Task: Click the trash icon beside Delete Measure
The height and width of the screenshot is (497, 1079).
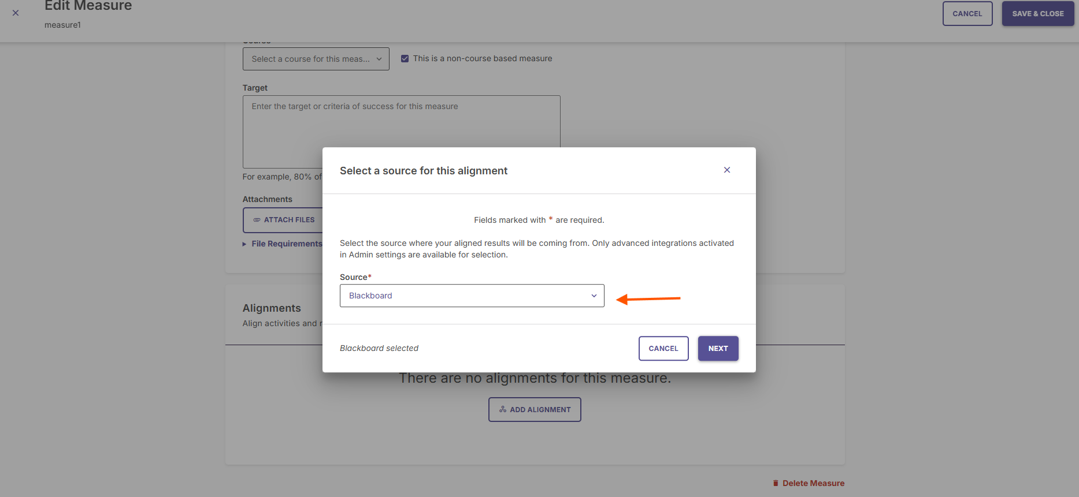Action: [x=776, y=483]
